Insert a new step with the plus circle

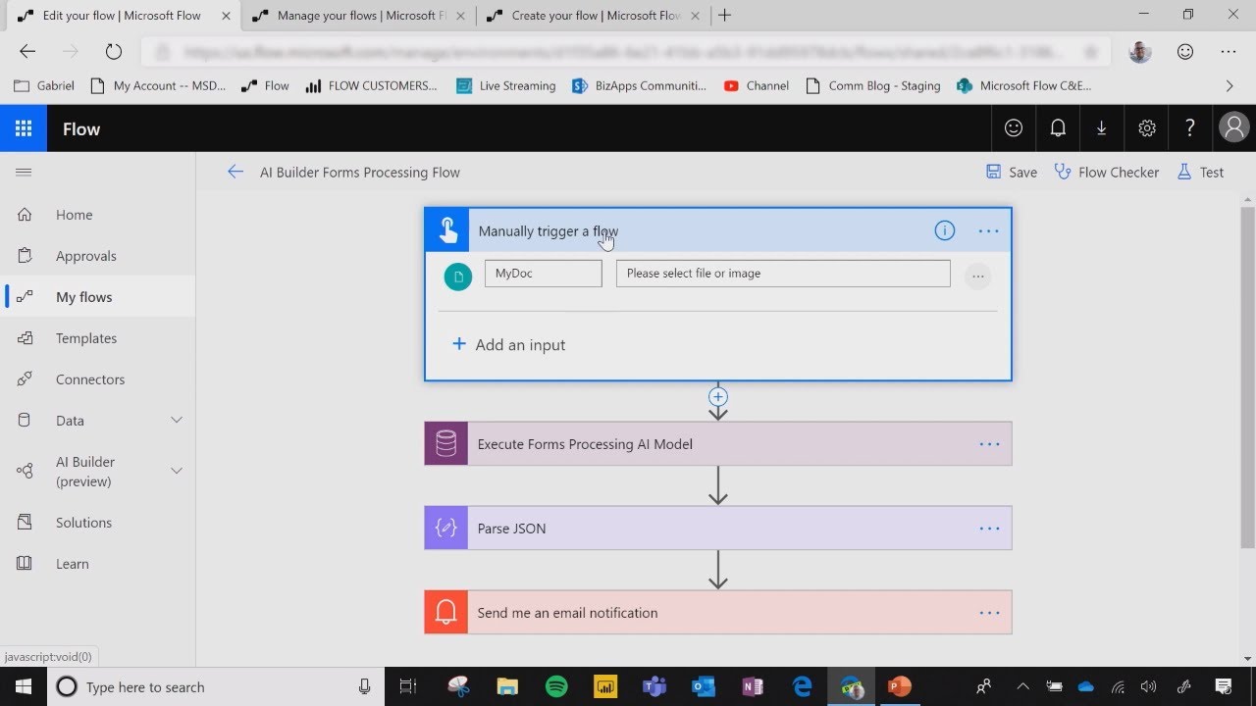[x=718, y=397]
